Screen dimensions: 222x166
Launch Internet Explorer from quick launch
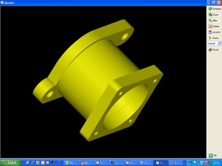coord(33,163)
